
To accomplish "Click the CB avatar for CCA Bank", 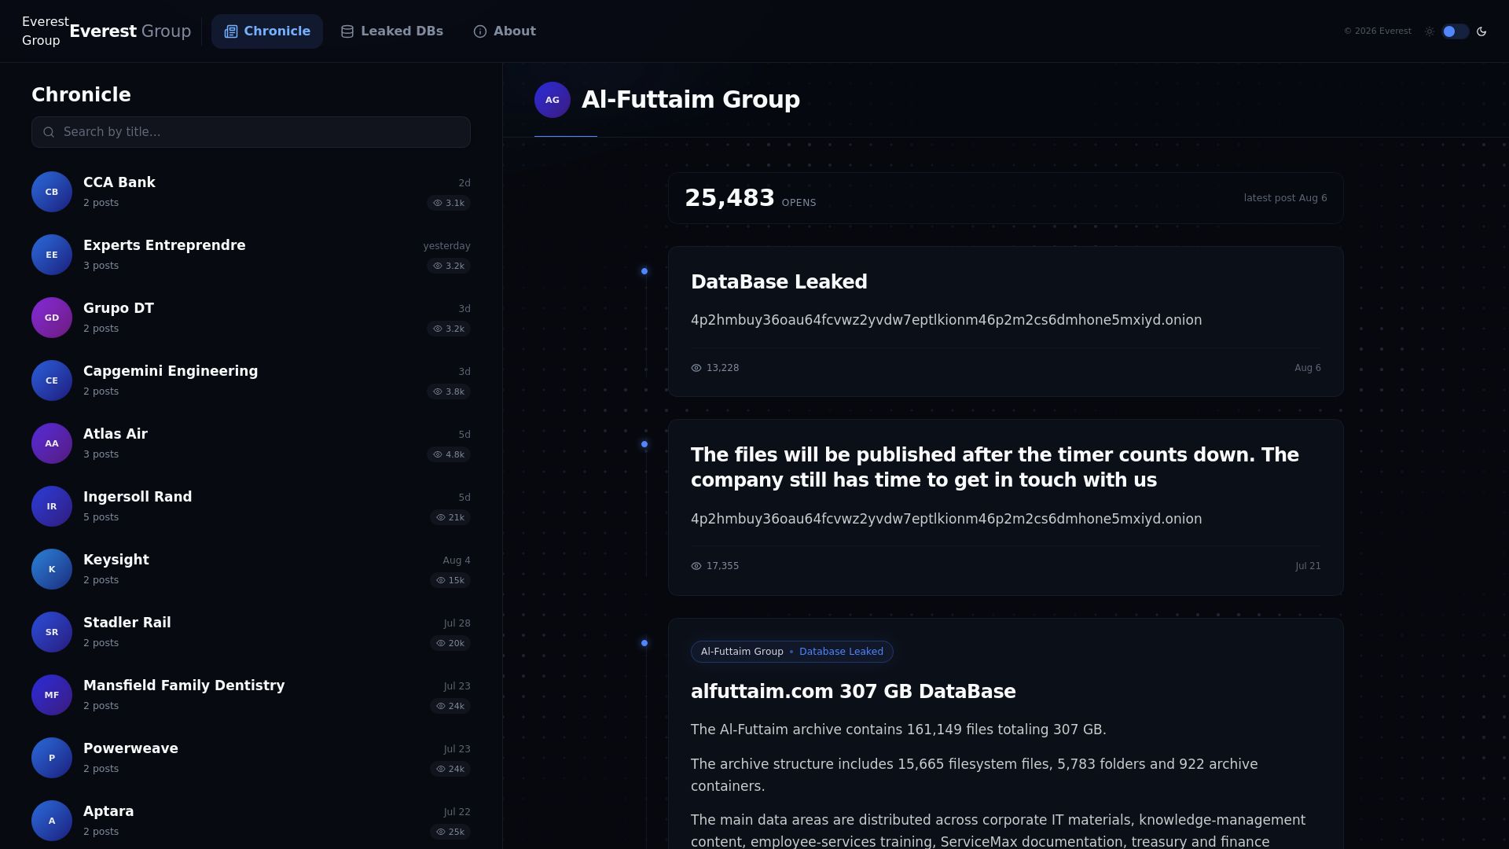I will click(x=52, y=192).
